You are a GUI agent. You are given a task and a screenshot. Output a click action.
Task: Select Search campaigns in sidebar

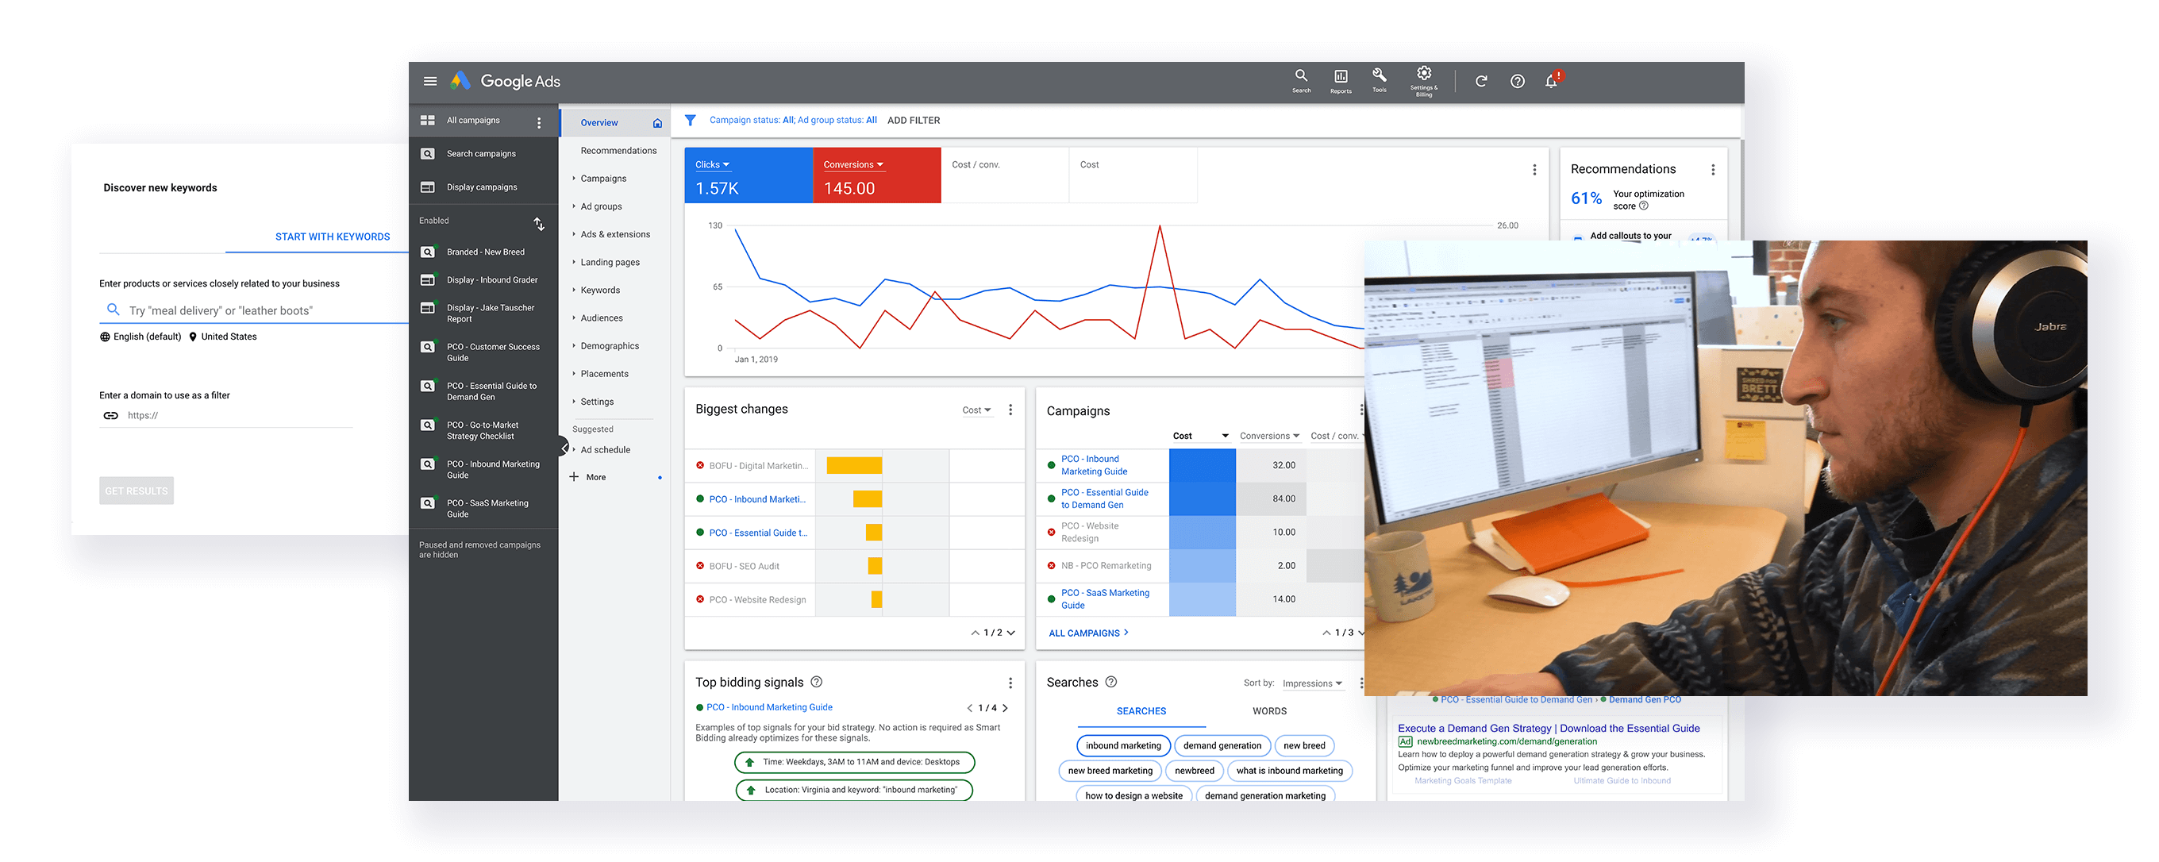coord(483,154)
